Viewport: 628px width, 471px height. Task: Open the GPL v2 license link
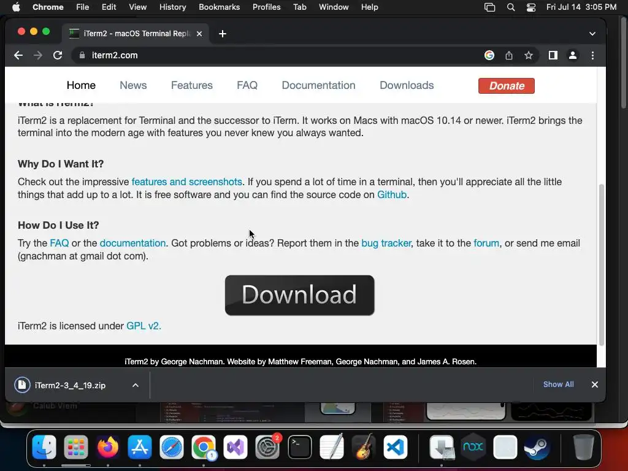click(142, 326)
